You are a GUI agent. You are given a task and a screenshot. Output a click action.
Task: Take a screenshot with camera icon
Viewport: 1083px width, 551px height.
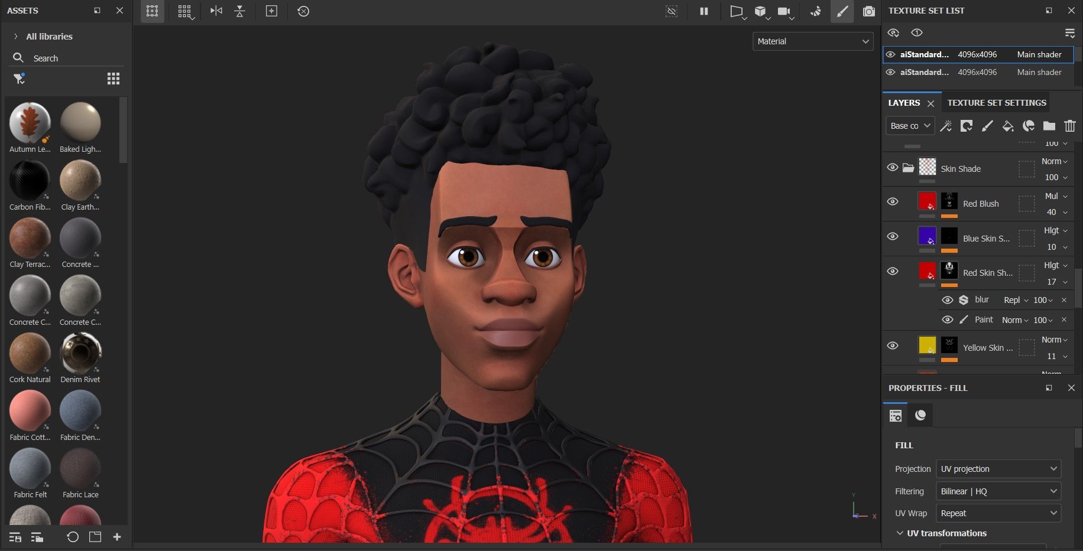click(x=868, y=11)
